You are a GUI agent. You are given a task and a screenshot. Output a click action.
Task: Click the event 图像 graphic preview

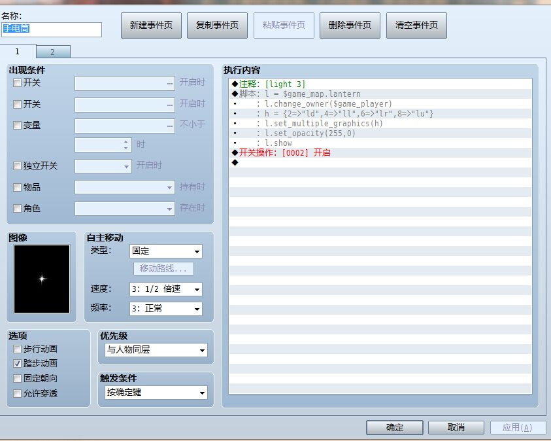pyautogui.click(x=42, y=279)
